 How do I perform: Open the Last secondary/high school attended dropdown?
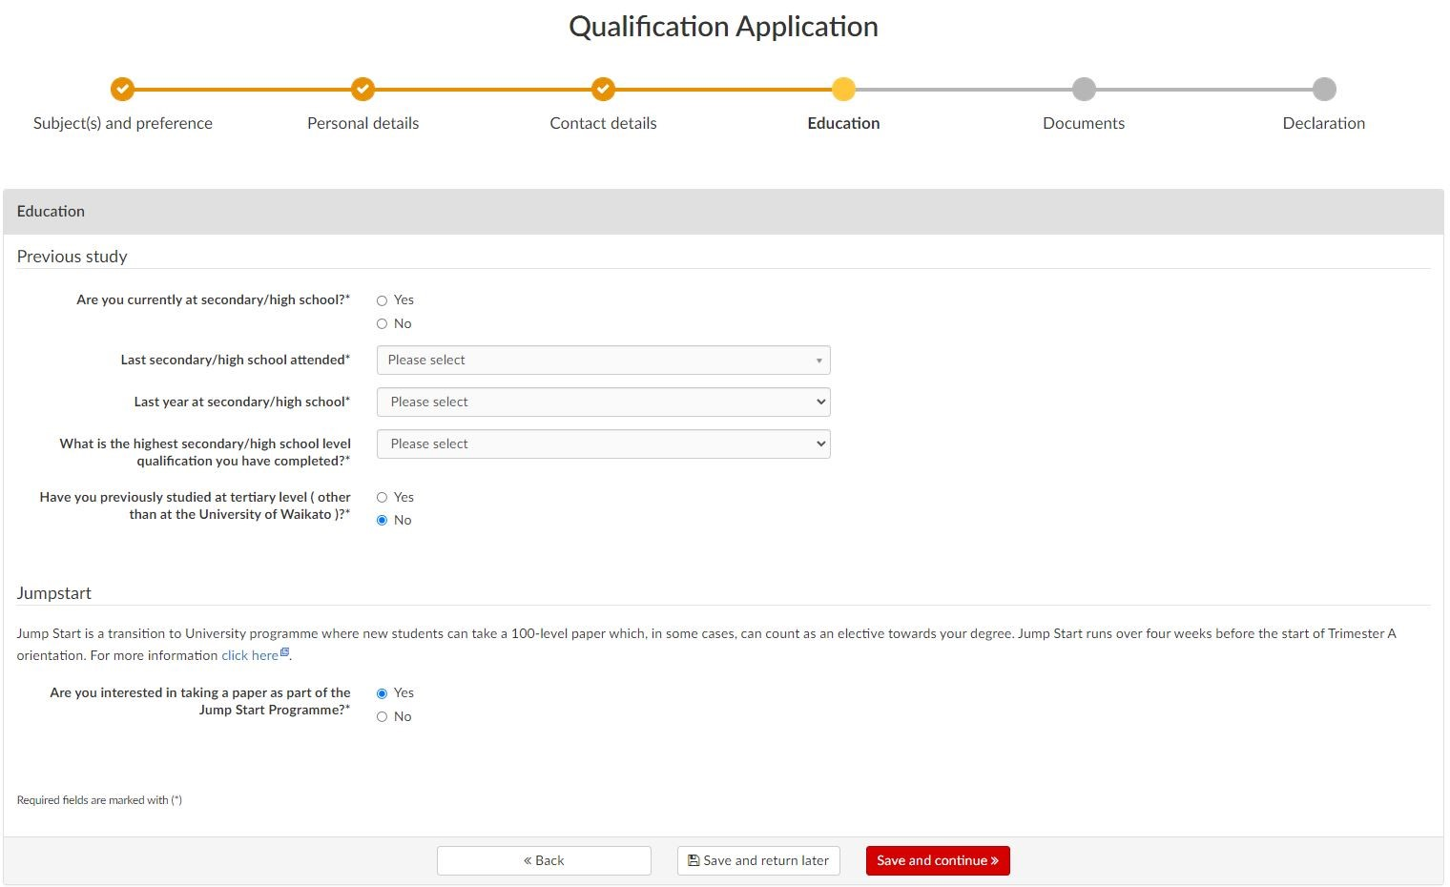[603, 360]
